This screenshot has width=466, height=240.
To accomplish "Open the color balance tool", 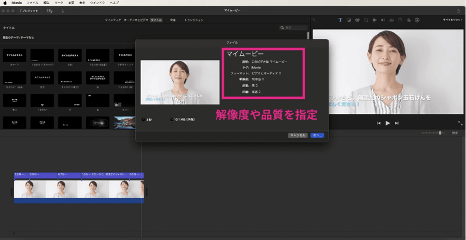I will pos(348,20).
